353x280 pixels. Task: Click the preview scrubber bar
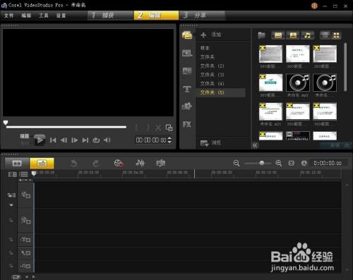[x=66, y=127]
